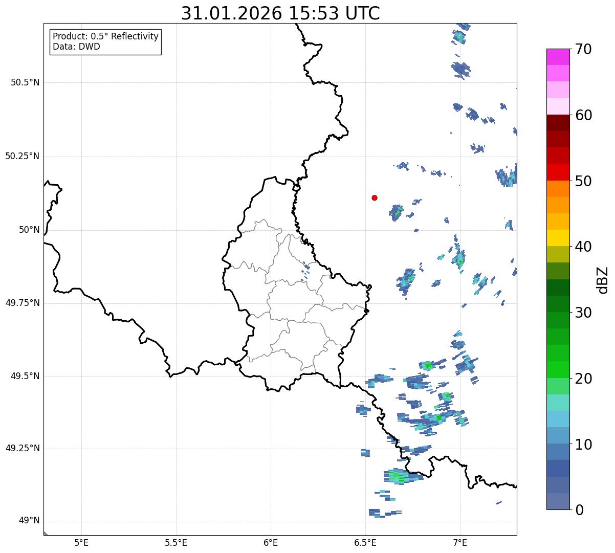
Task: Click the longitude label 5°E
Action: point(81,542)
